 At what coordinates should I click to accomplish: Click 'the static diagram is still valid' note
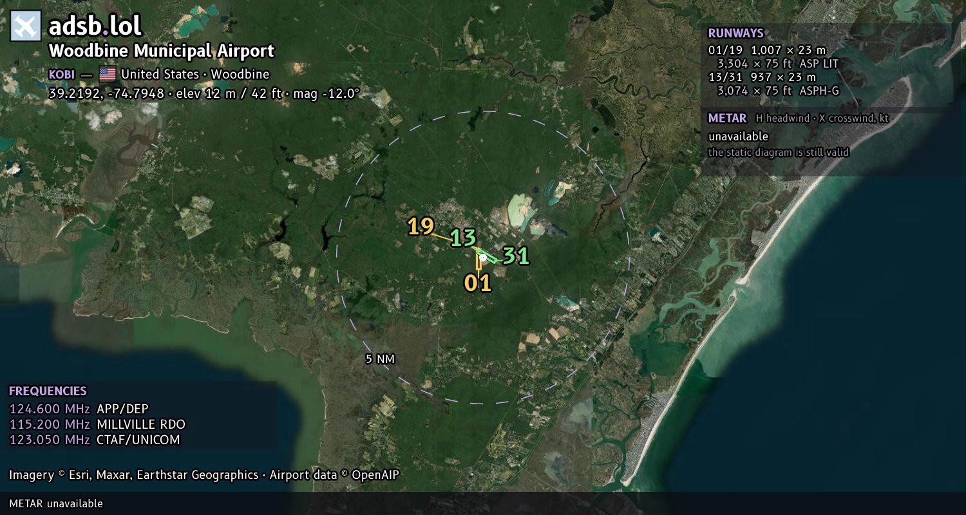[x=779, y=153]
